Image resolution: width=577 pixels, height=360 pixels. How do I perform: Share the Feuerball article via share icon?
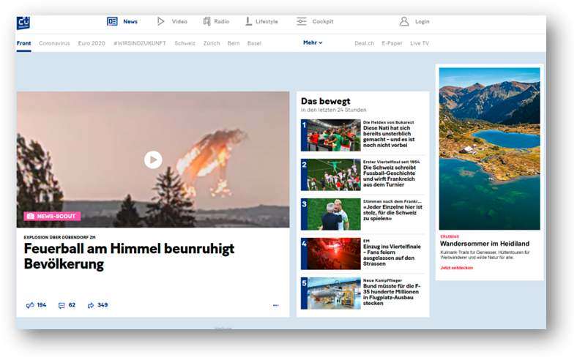click(91, 305)
